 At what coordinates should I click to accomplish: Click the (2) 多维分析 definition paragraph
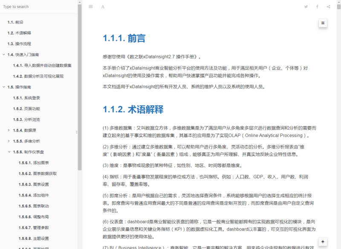pos(204,151)
